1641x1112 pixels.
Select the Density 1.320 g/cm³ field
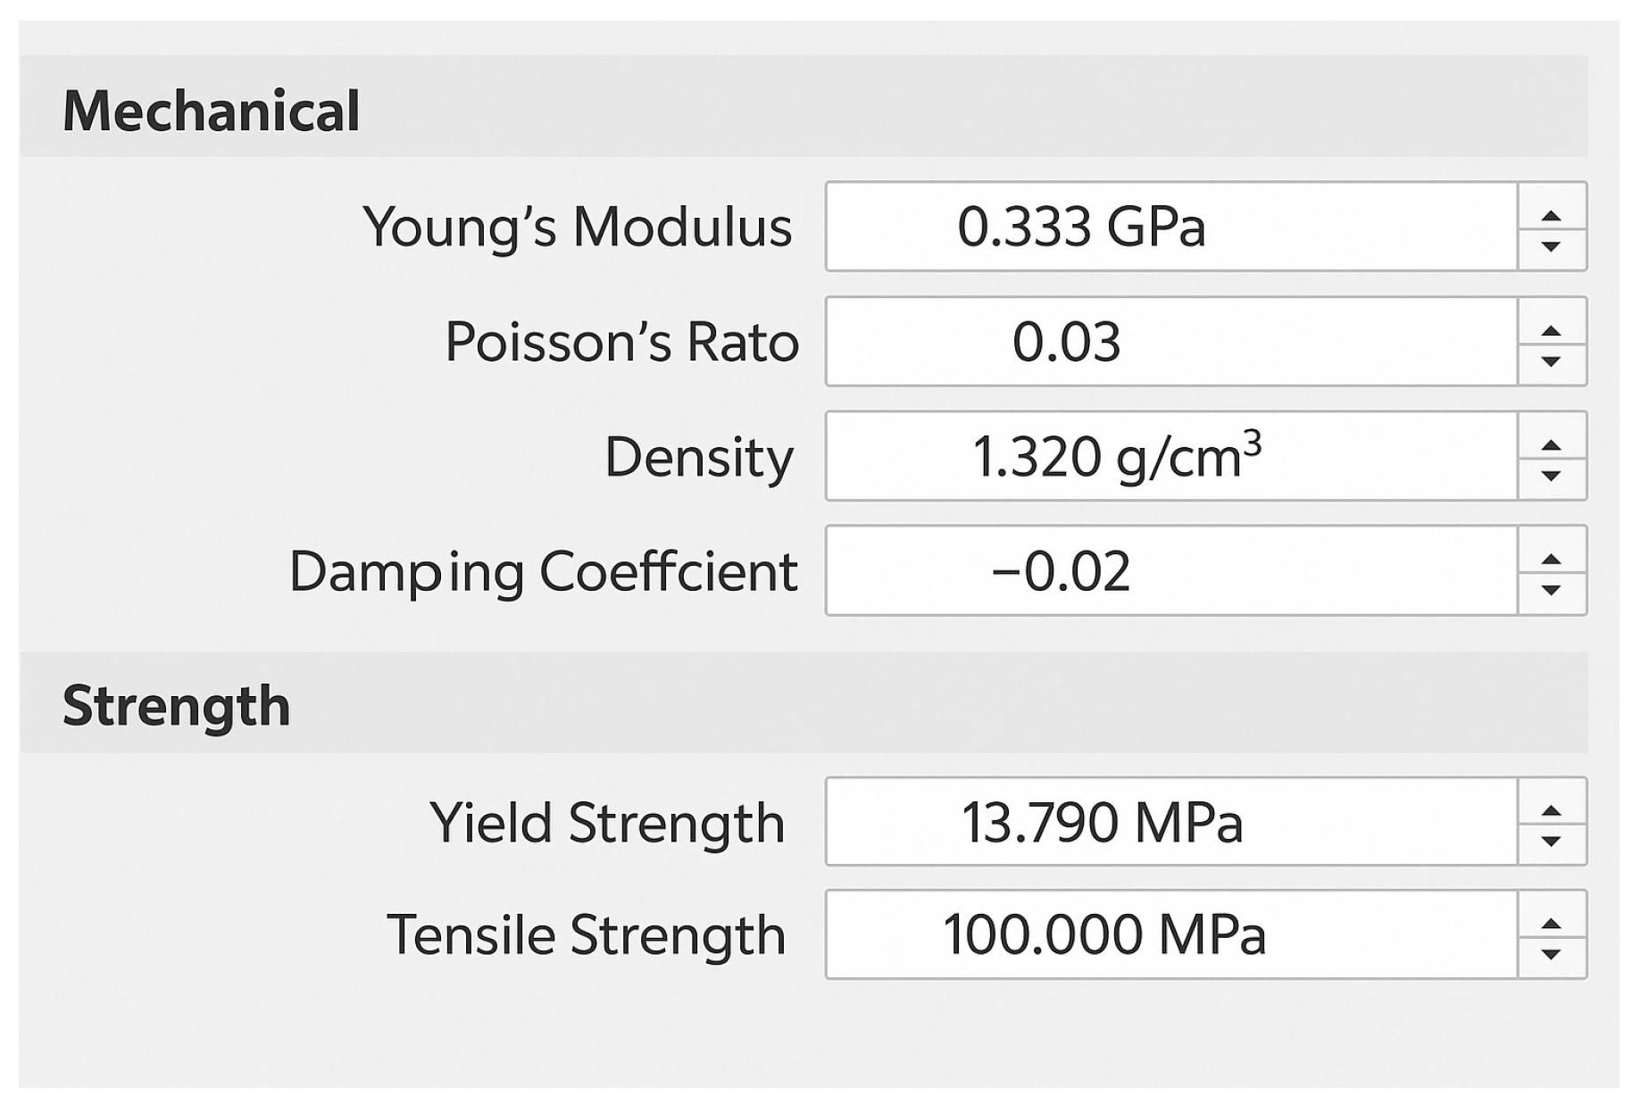coord(1170,456)
